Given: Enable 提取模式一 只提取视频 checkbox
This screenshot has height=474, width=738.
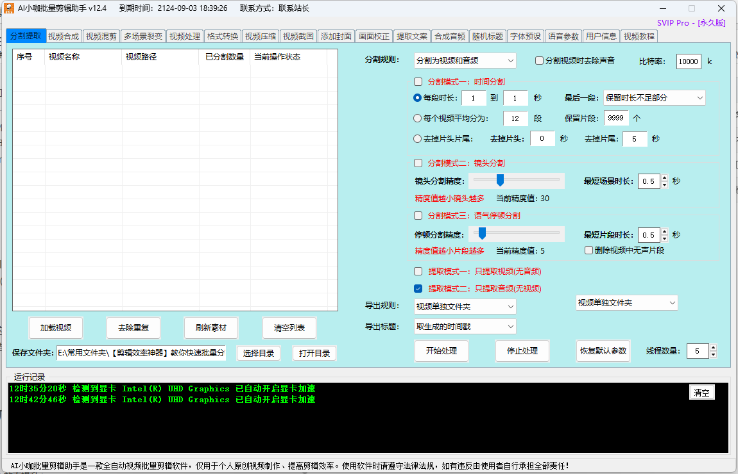Looking at the screenshot, I should click(418, 271).
